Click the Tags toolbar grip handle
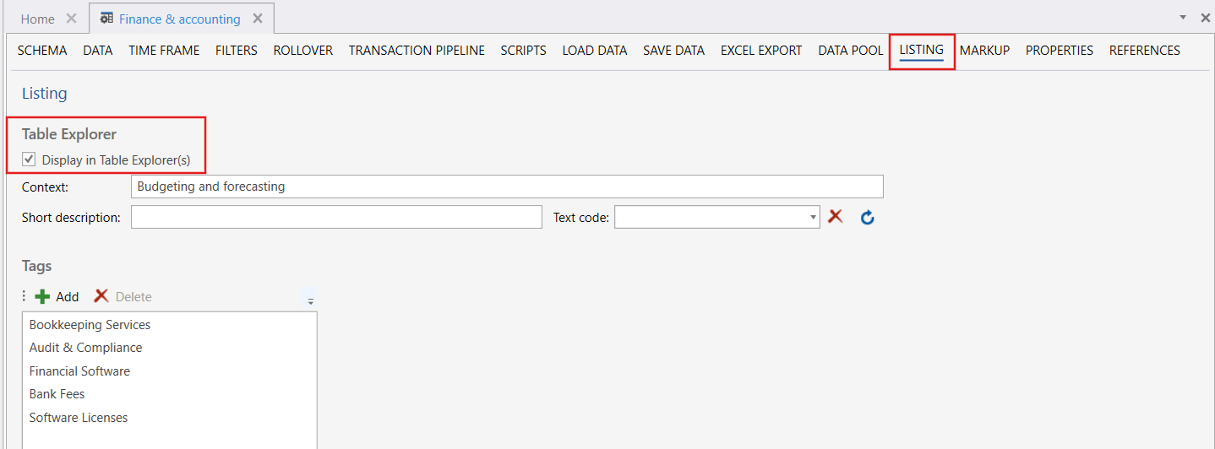 [24, 296]
